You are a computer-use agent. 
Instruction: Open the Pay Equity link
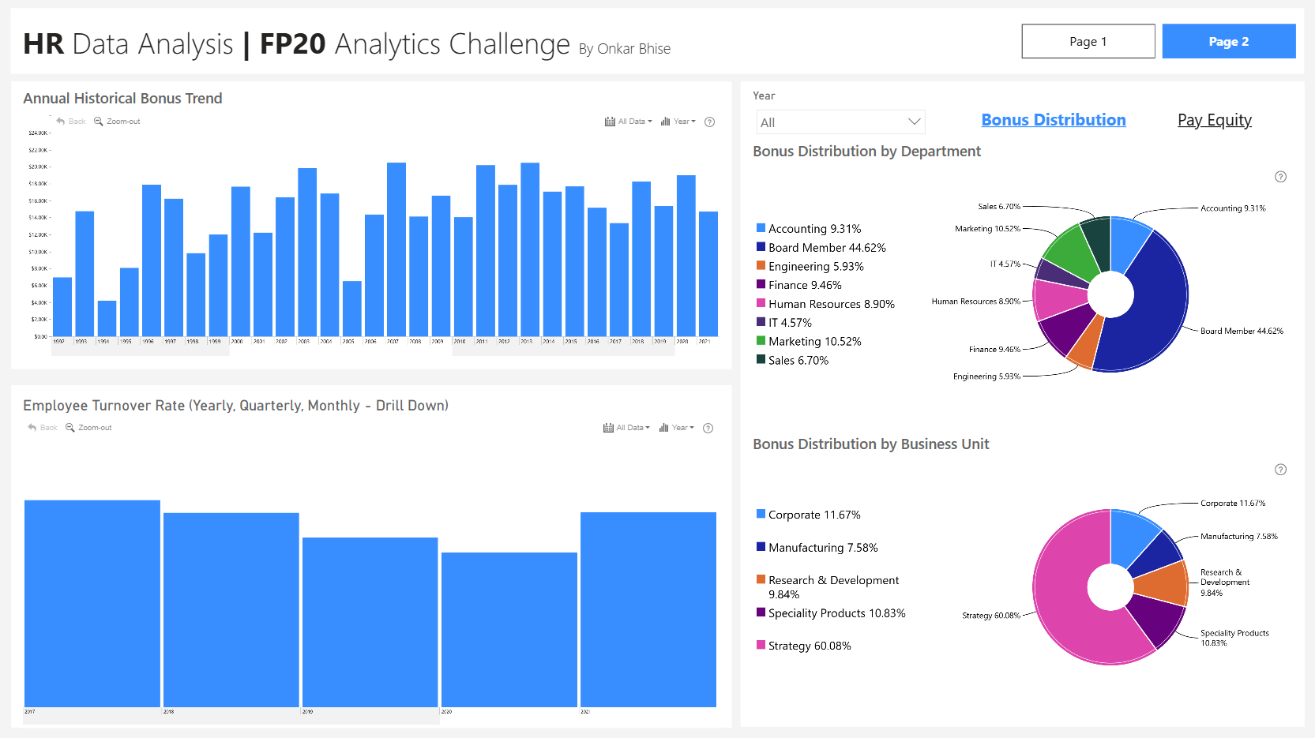tap(1215, 120)
